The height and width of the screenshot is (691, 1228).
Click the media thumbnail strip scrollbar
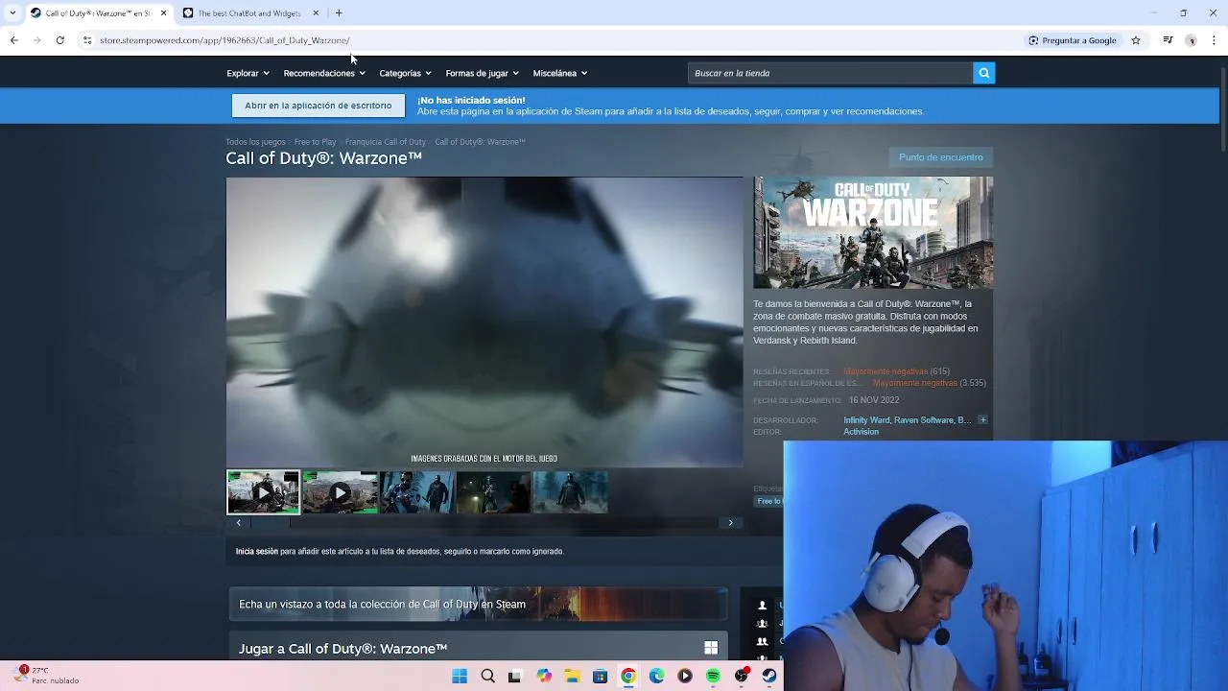pos(484,523)
